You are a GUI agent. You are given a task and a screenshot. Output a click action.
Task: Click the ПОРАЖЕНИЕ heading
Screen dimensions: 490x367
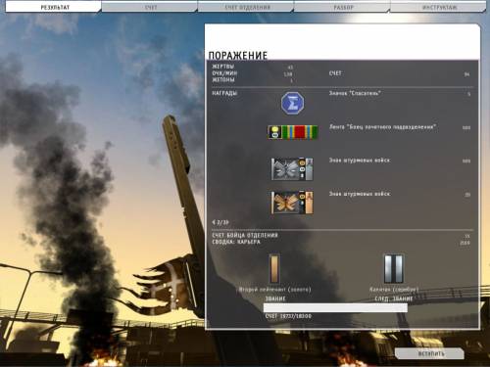[x=238, y=56]
